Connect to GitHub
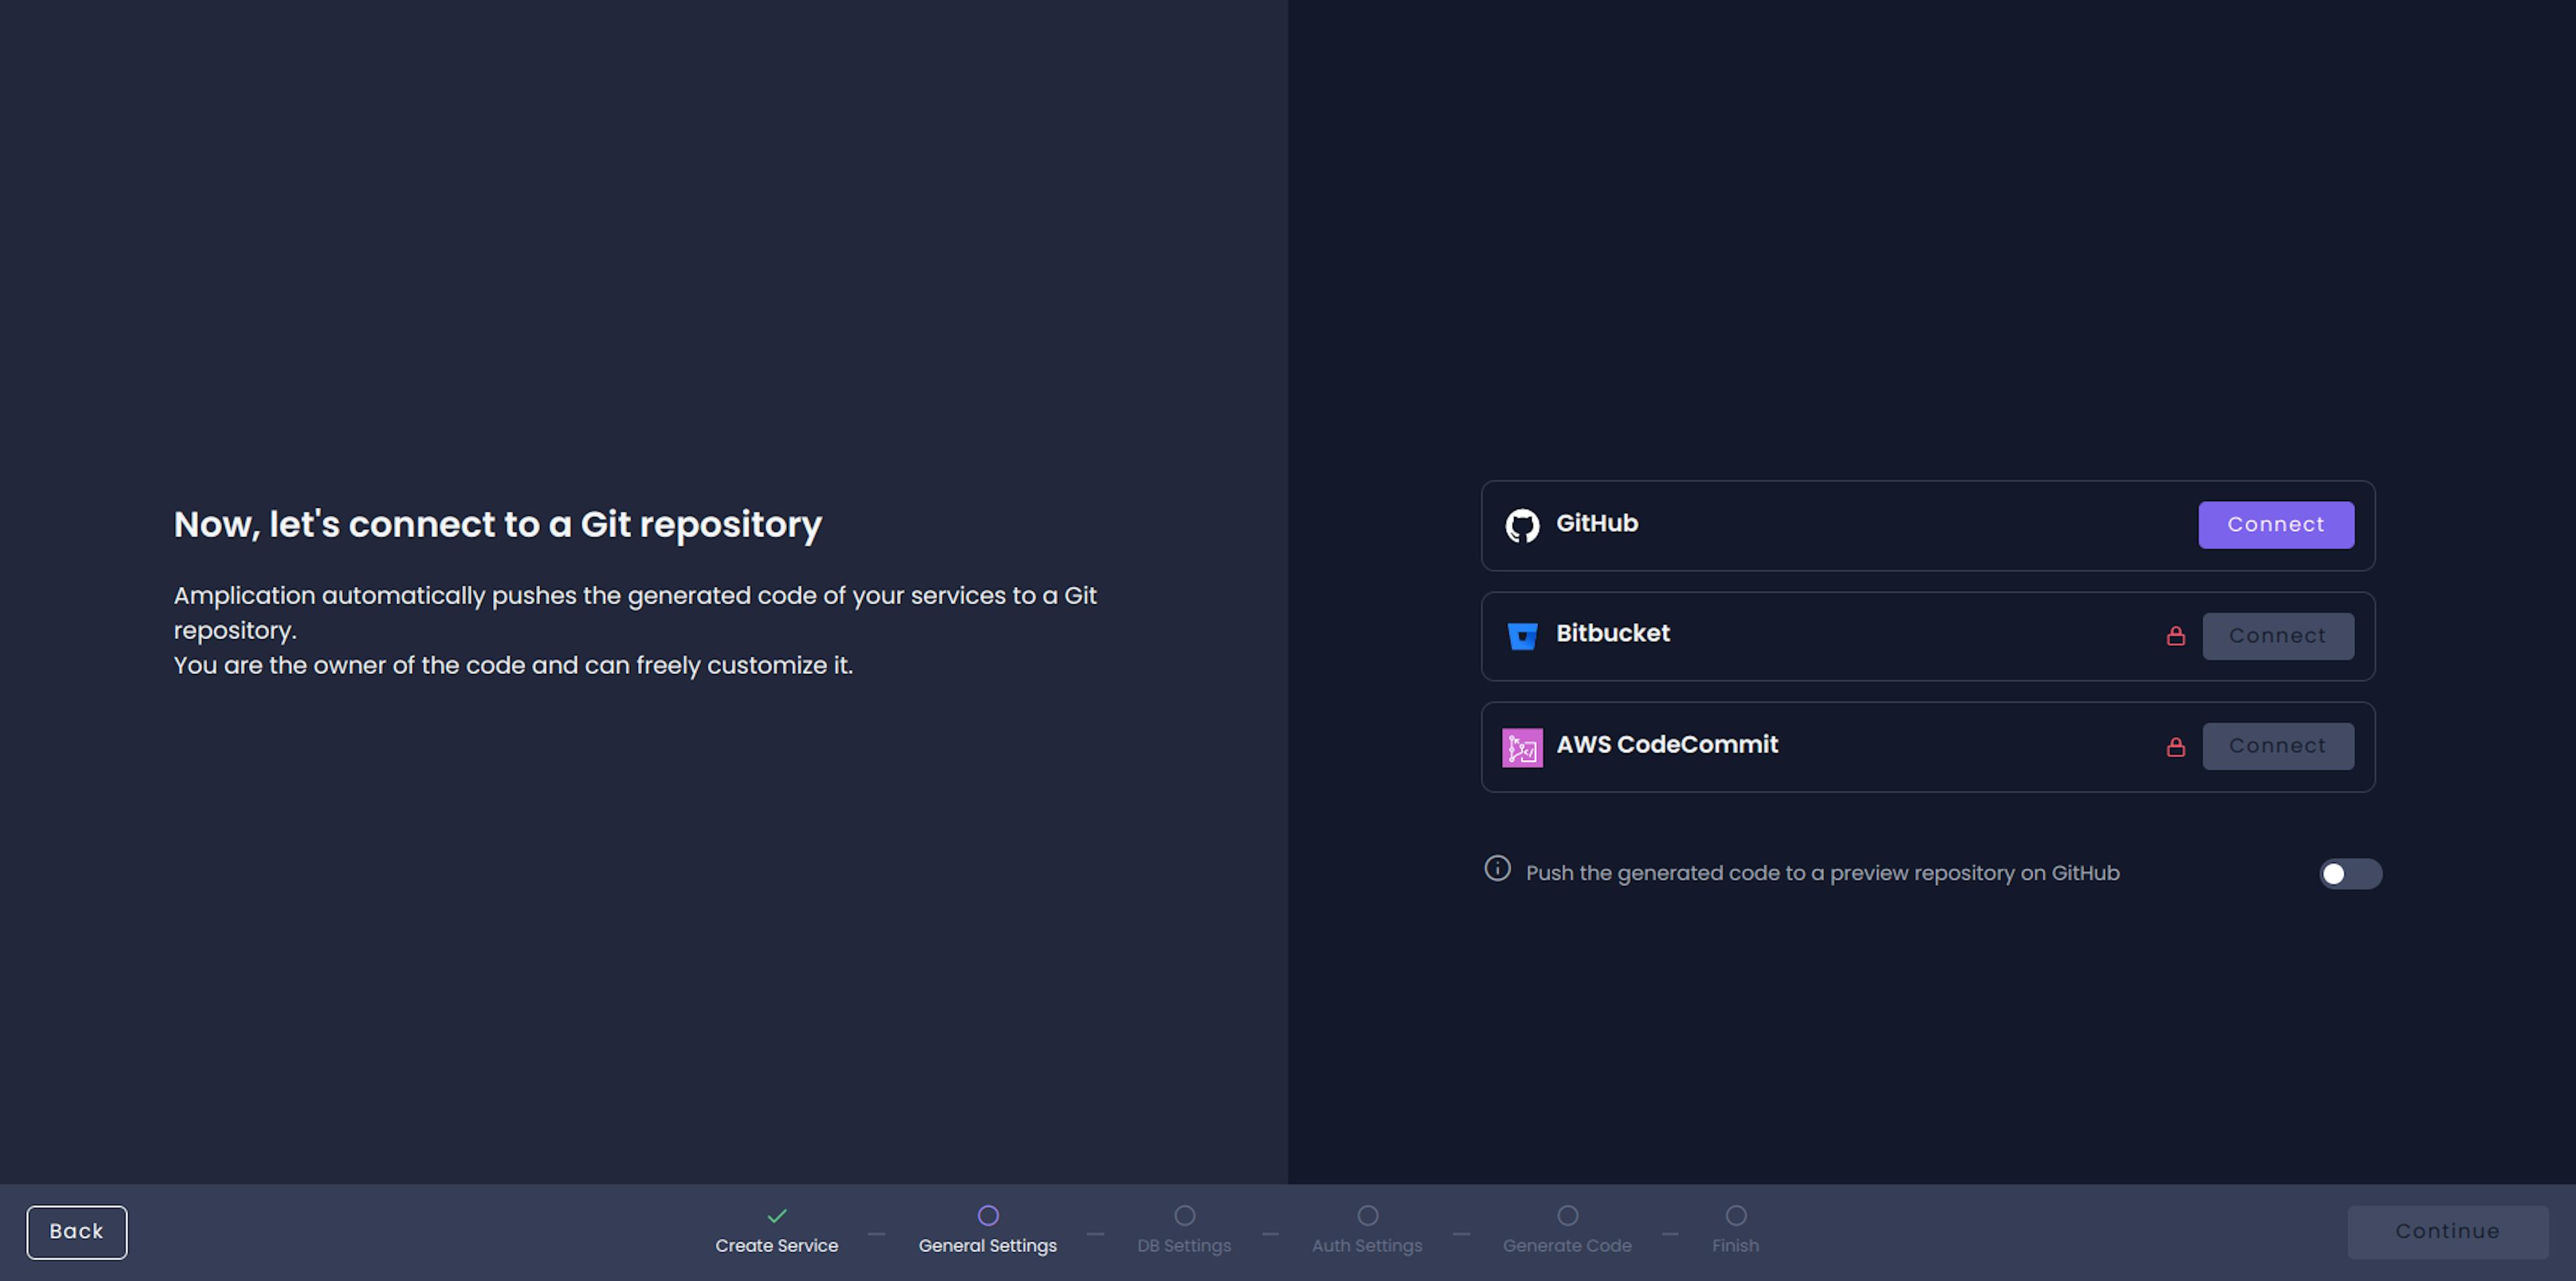This screenshot has height=1281, width=2576. [2275, 525]
